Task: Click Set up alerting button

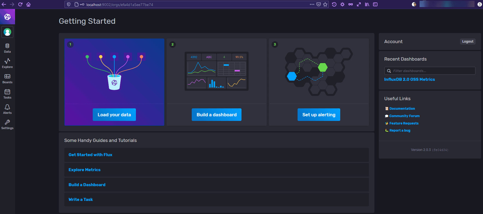Action: coord(319,115)
